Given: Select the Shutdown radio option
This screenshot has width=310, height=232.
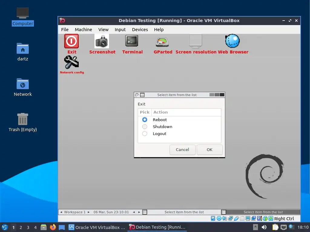Looking at the screenshot, I should click(x=144, y=127).
